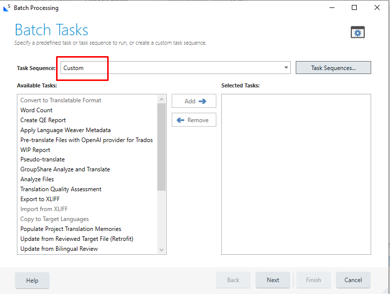Screen dimensions: 390x294
Task: Select Word Count in Available Tasks
Action: [x=36, y=110]
